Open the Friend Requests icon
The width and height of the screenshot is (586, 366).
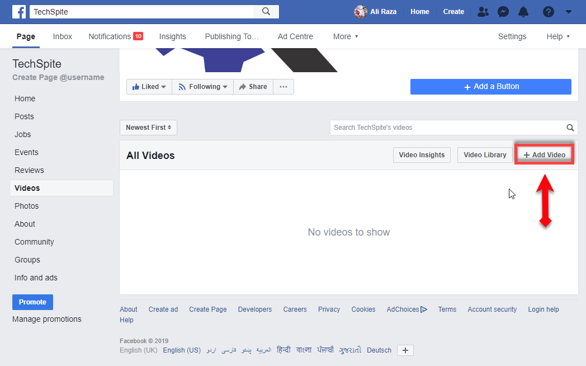point(482,12)
